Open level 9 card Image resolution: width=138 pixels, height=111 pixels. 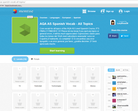click(74, 102)
